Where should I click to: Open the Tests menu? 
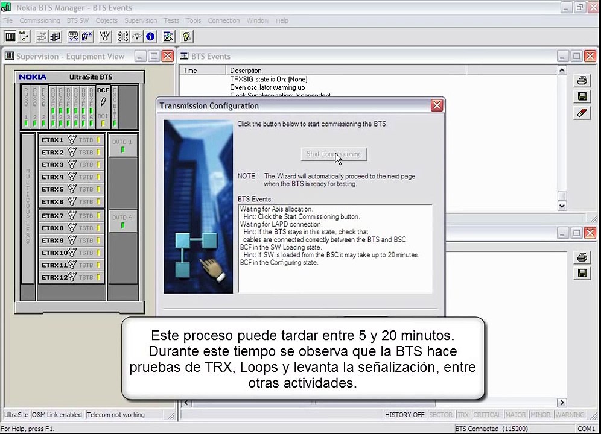point(171,20)
